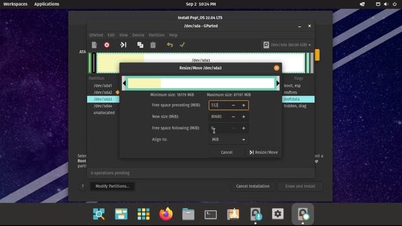Open the /dev/sda device selector dropdown
Viewport: 402px width, 226px height.
(287, 45)
